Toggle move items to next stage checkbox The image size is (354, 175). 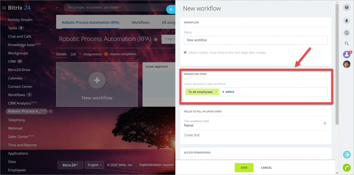pyautogui.click(x=185, y=52)
